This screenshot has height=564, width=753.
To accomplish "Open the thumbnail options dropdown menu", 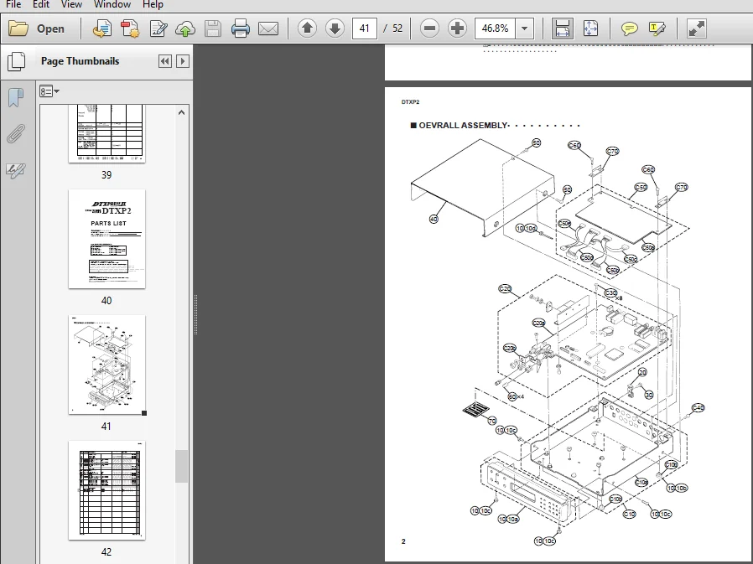I will [x=49, y=91].
